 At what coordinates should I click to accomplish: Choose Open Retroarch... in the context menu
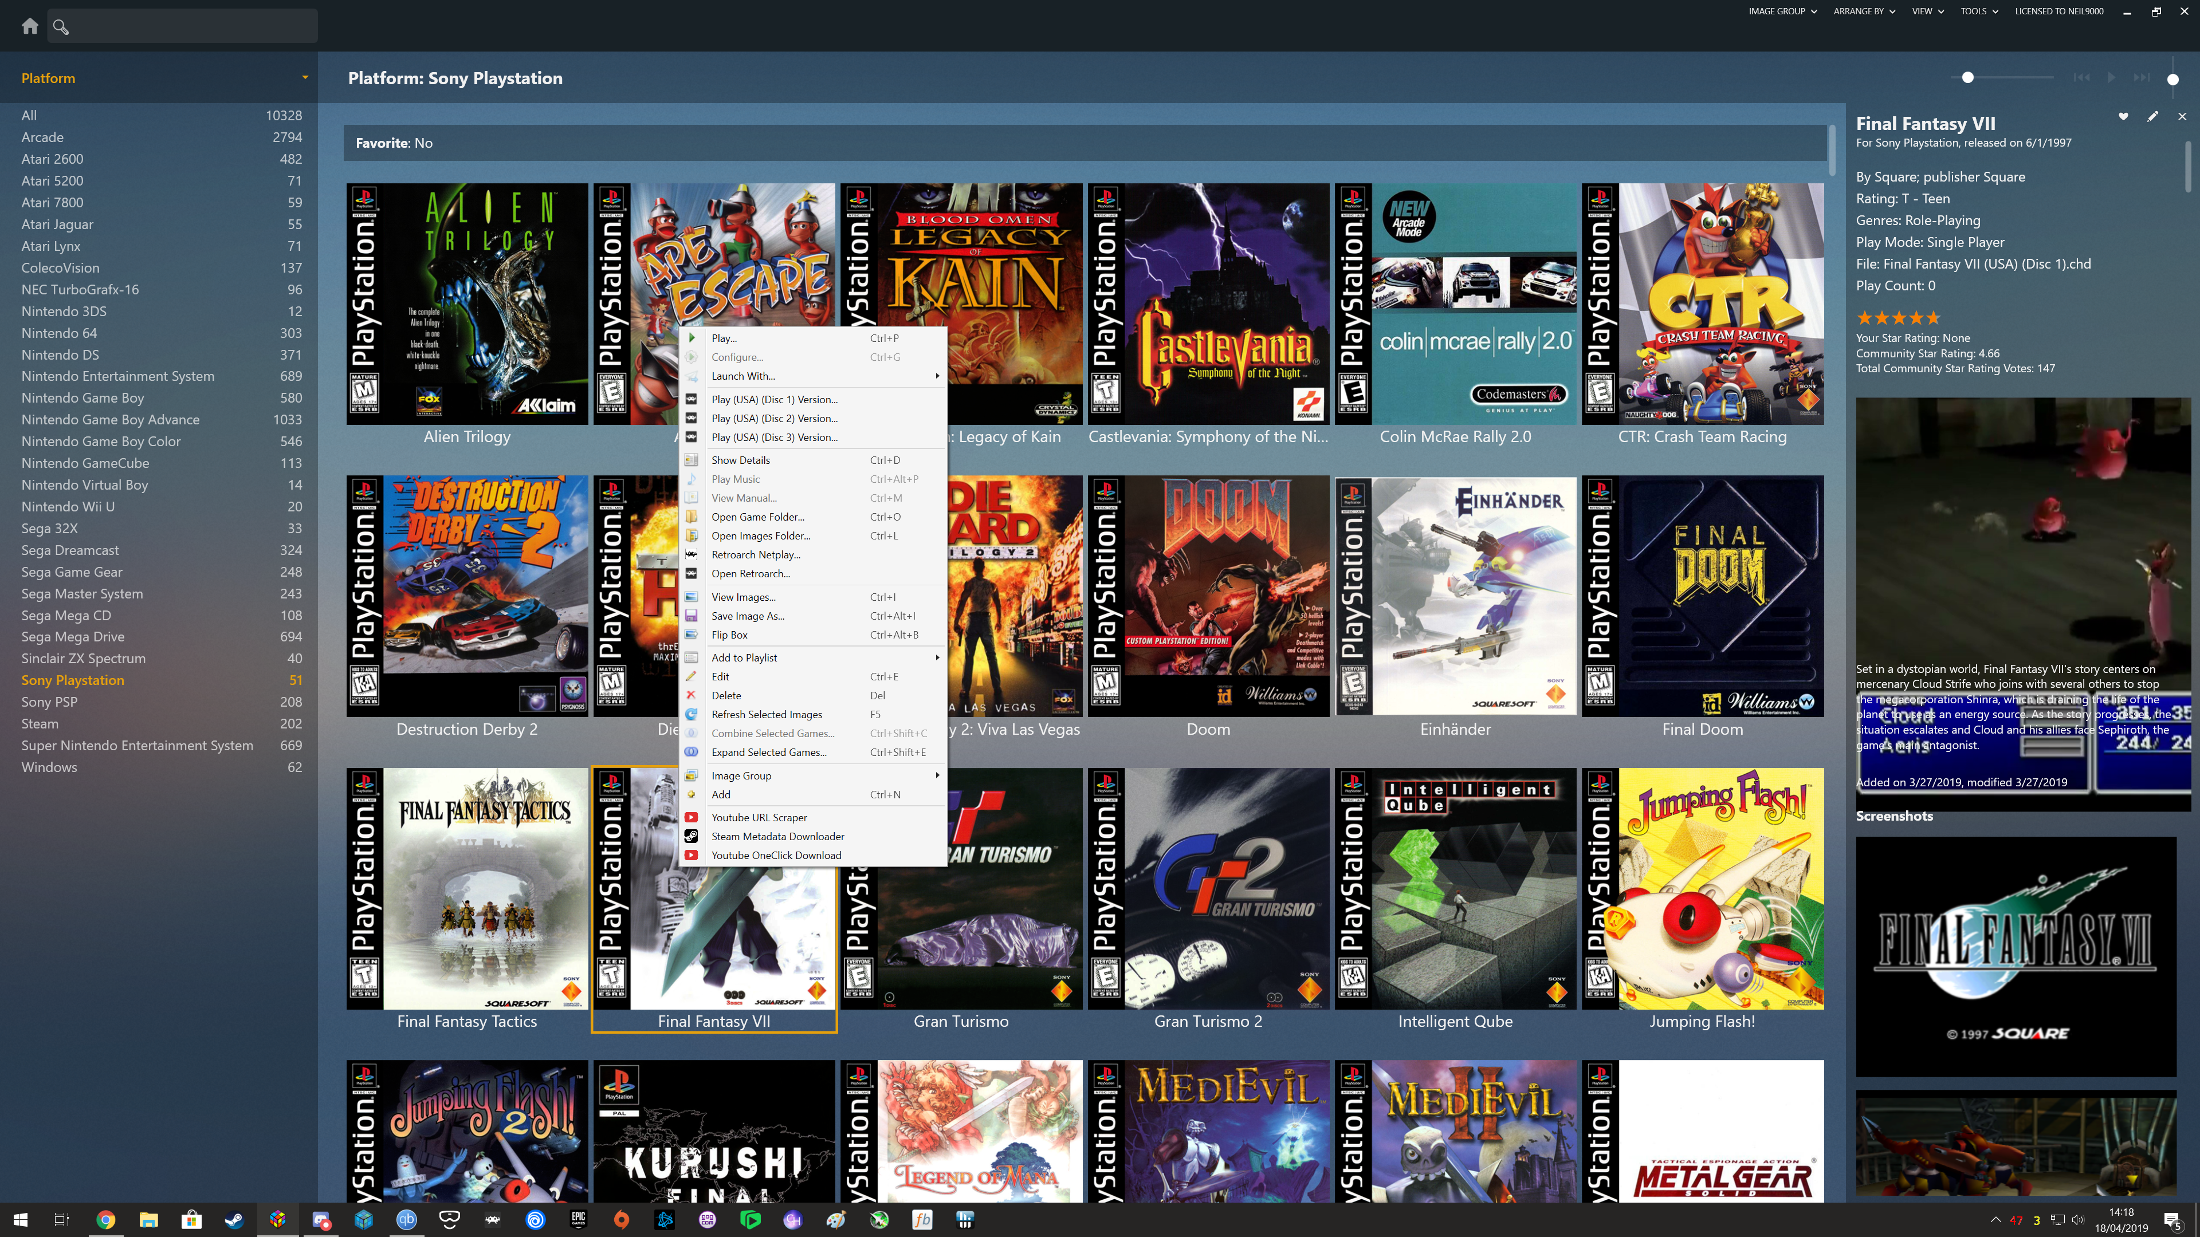(x=813, y=574)
